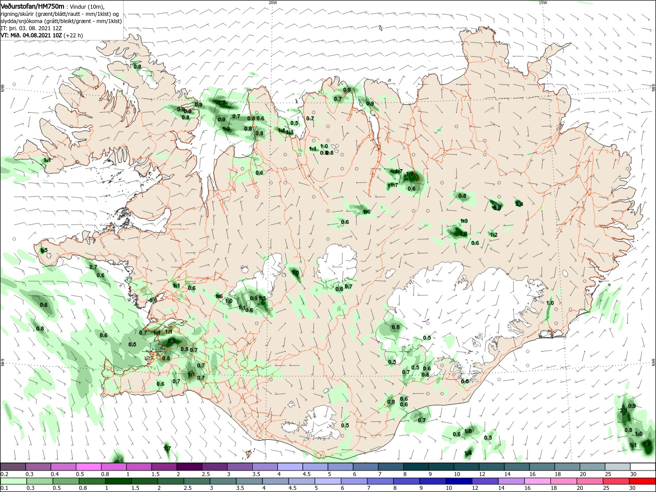Pick the dark green 1.5–2 rain swatch
656x492 pixels.
[145, 481]
